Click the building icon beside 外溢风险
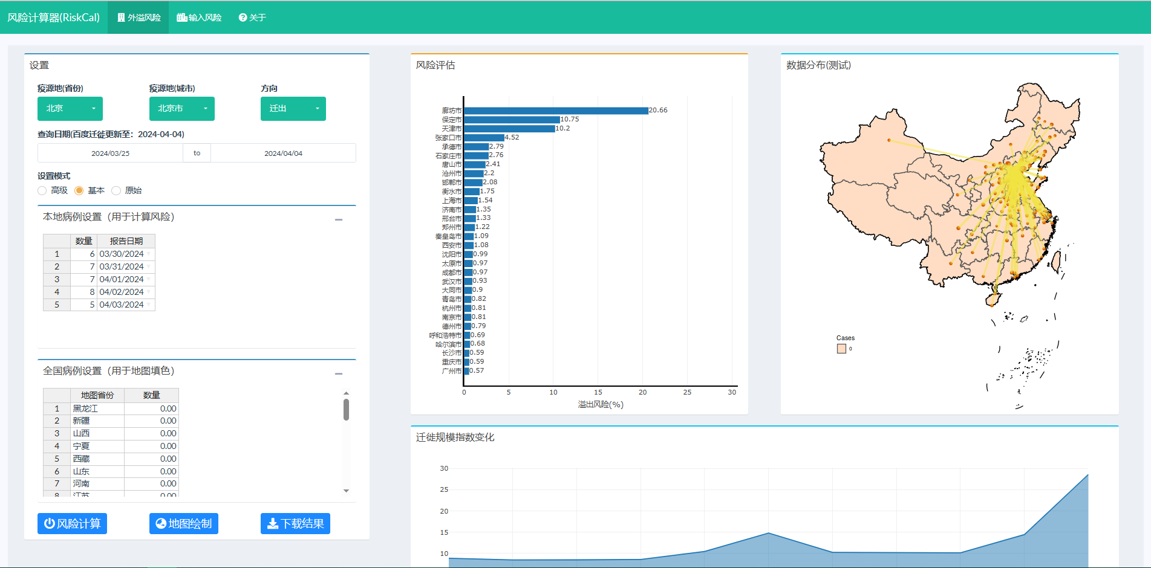The image size is (1151, 568). coord(121,18)
